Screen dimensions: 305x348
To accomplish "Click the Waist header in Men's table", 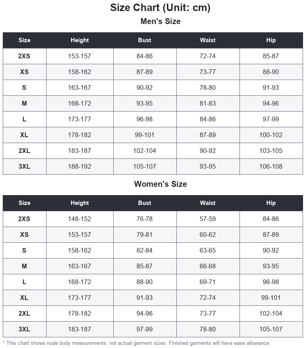I will 208,40.
